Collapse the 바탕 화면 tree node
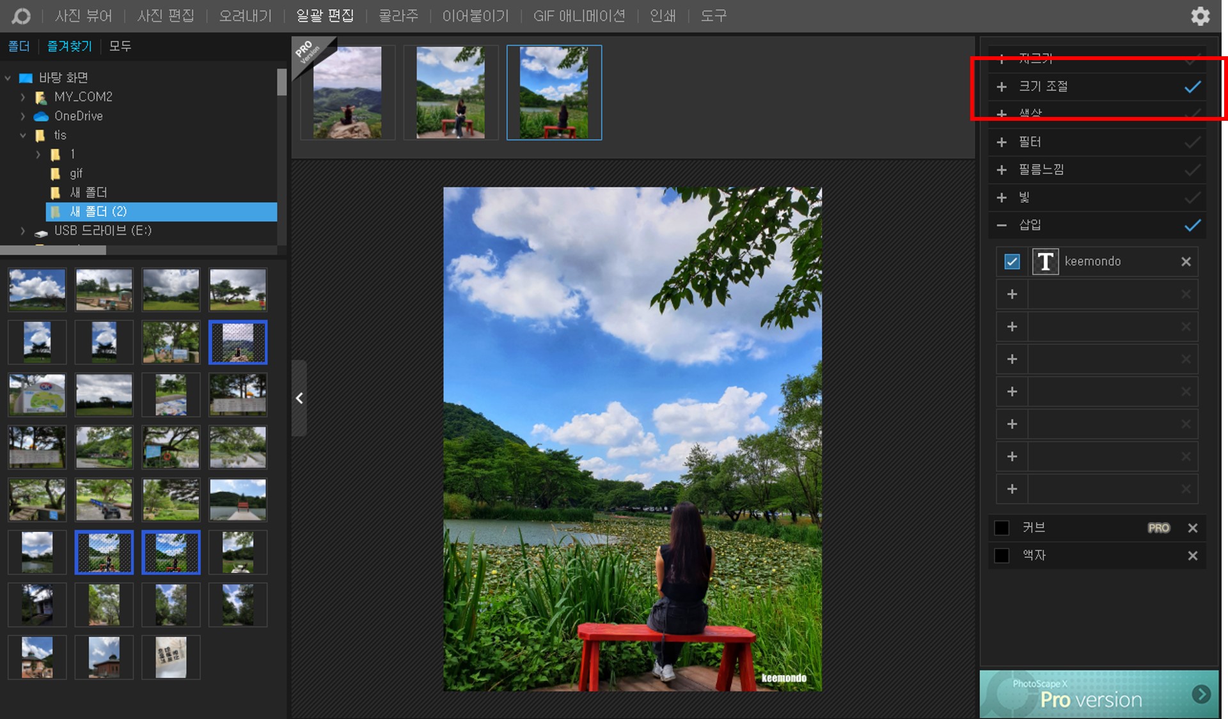This screenshot has width=1228, height=719. [x=8, y=78]
